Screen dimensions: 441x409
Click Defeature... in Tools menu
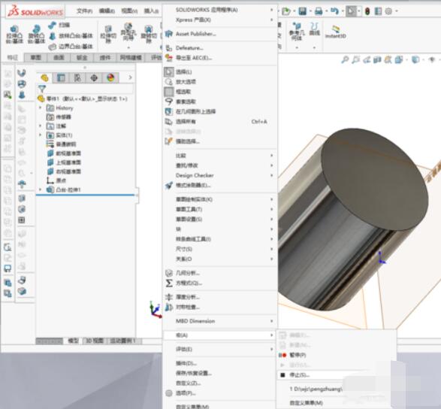(x=220, y=48)
